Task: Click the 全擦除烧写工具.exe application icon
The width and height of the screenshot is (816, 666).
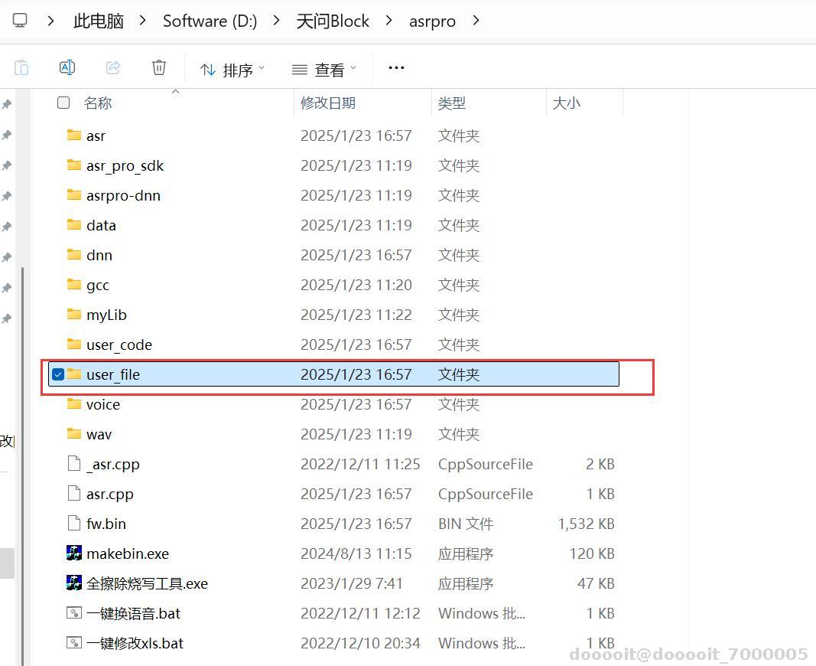Action: coord(74,583)
